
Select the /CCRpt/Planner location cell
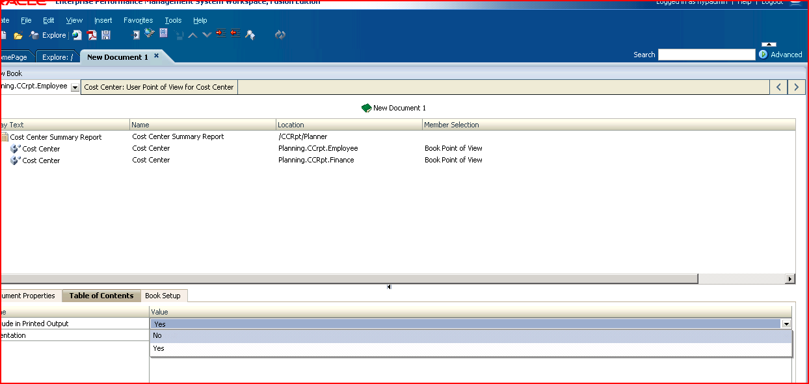(x=302, y=136)
